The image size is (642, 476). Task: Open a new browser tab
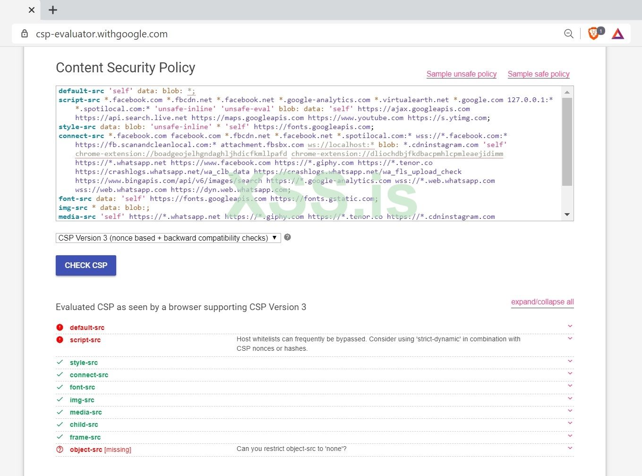click(x=53, y=10)
